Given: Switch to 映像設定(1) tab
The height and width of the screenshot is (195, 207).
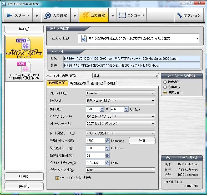Looking at the screenshot, I should pos(57,83).
